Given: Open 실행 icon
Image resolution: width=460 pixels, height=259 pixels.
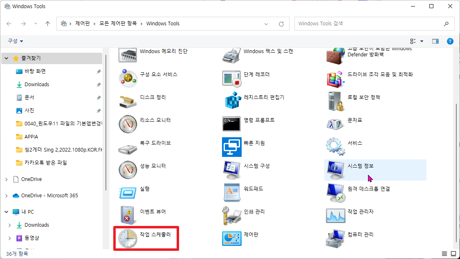Looking at the screenshot, I should [128, 193].
